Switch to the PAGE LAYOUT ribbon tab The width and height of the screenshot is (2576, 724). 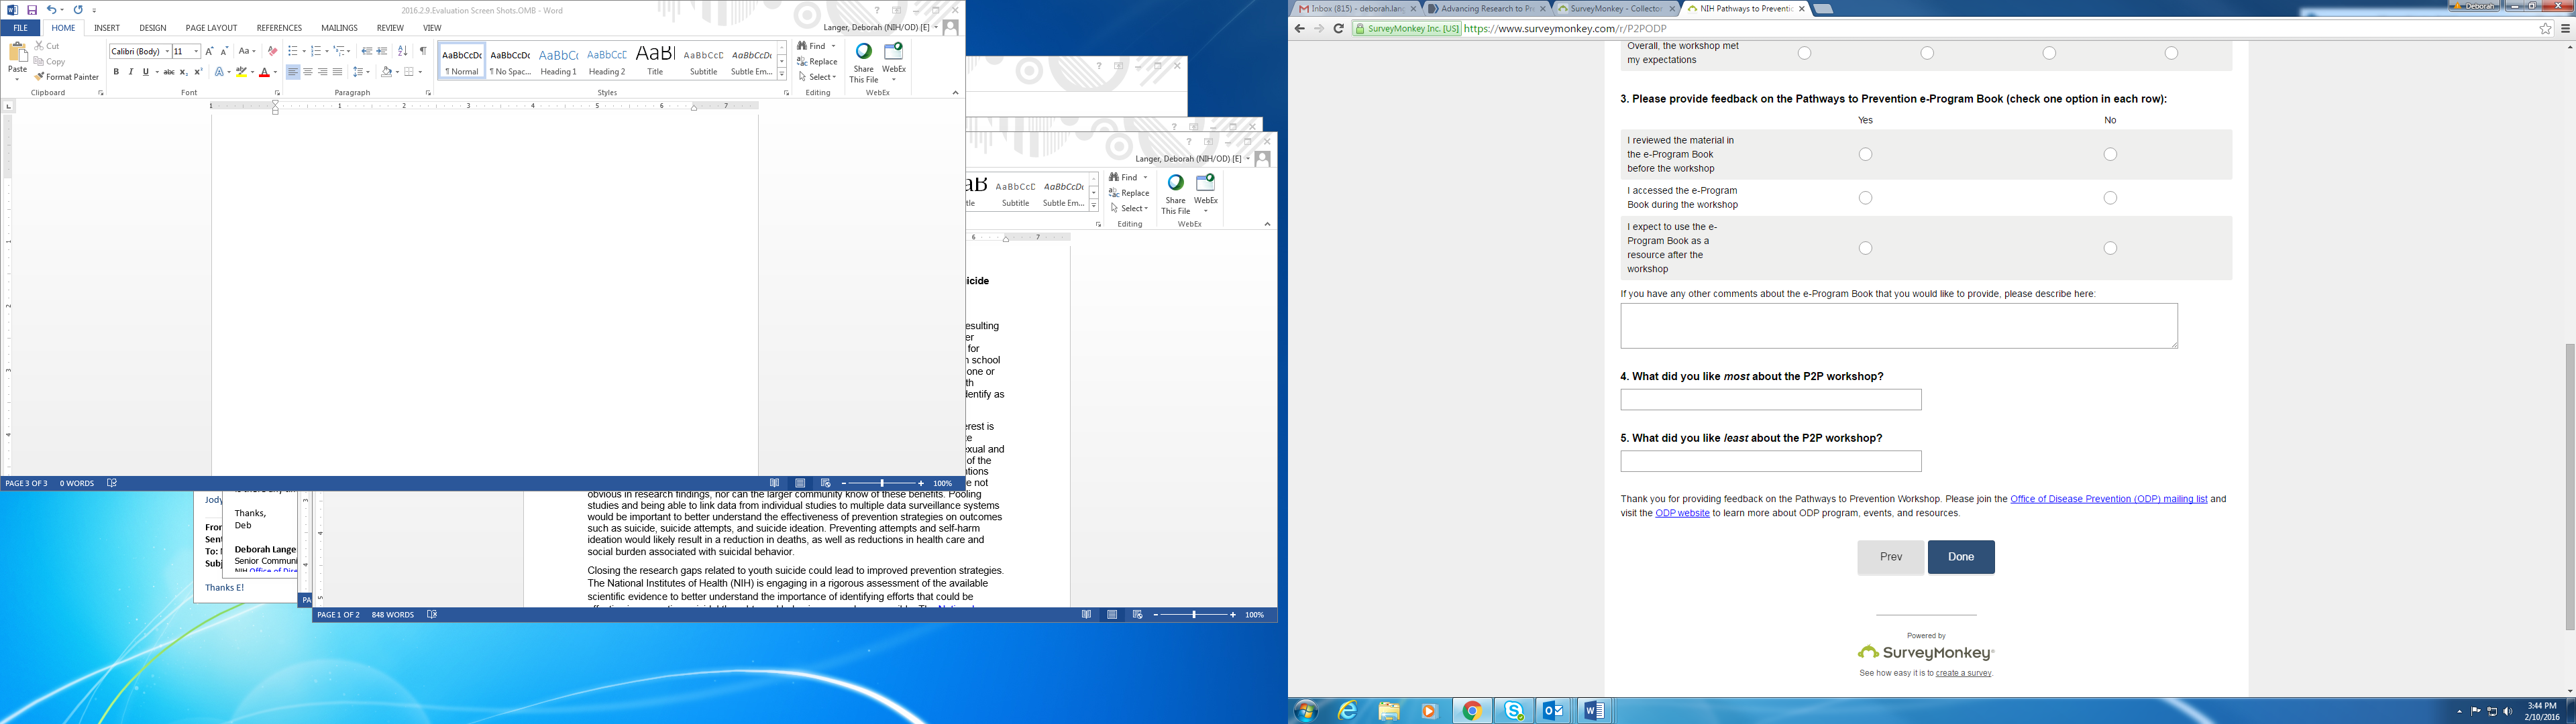(211, 28)
